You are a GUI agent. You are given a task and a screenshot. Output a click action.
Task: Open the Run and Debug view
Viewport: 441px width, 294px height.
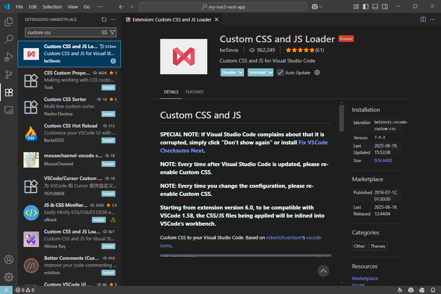(x=9, y=57)
